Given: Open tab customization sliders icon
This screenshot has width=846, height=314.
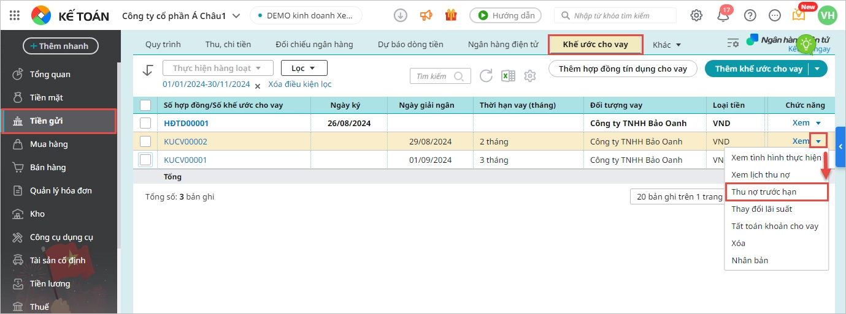Looking at the screenshot, I should click(x=733, y=43).
